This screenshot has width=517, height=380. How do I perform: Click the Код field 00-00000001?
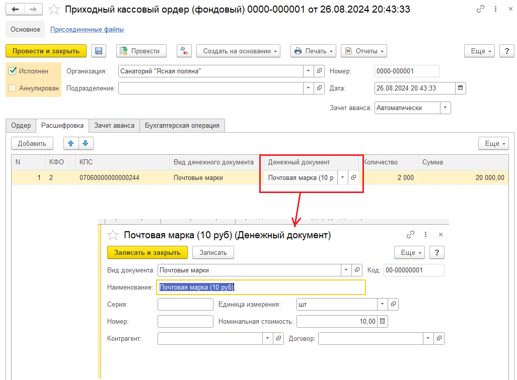click(x=414, y=270)
